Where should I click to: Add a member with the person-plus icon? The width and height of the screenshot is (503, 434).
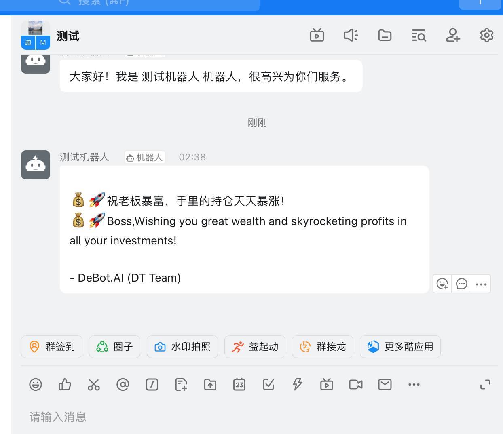pyautogui.click(x=453, y=36)
